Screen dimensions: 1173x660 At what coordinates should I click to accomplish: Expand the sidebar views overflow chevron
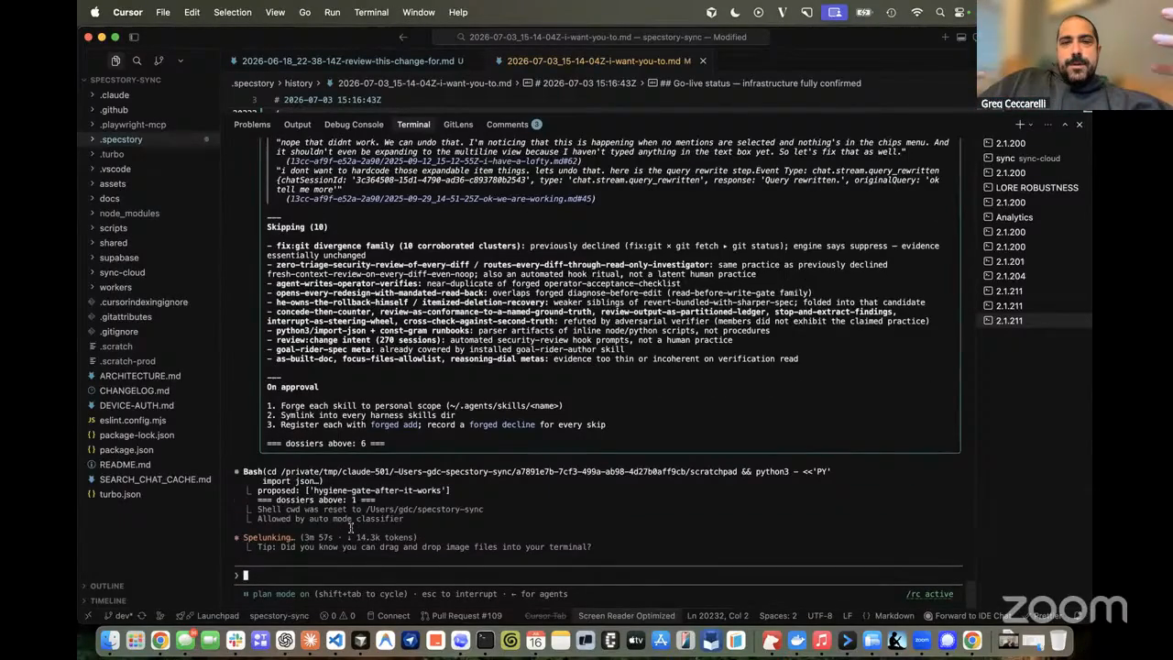click(x=181, y=60)
